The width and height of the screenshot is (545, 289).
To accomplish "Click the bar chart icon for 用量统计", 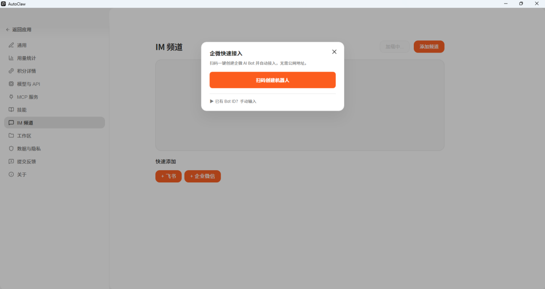I will (x=11, y=58).
